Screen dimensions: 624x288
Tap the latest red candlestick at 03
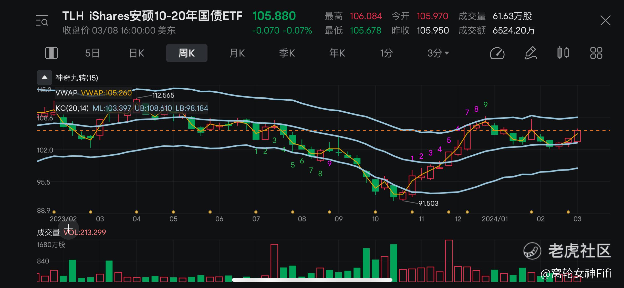(577, 136)
